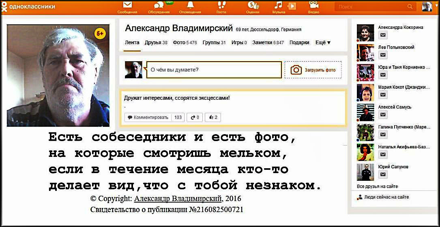Open Мария Кокот's avatar
This screenshot has height=227, width=440.
point(365,92)
